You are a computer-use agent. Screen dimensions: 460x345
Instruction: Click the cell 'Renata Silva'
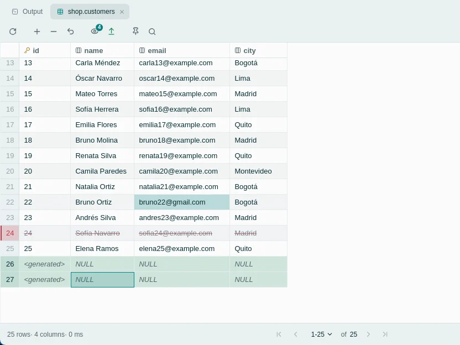tap(102, 156)
